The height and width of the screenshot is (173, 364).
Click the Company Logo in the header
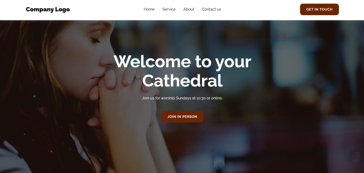[x=48, y=9]
